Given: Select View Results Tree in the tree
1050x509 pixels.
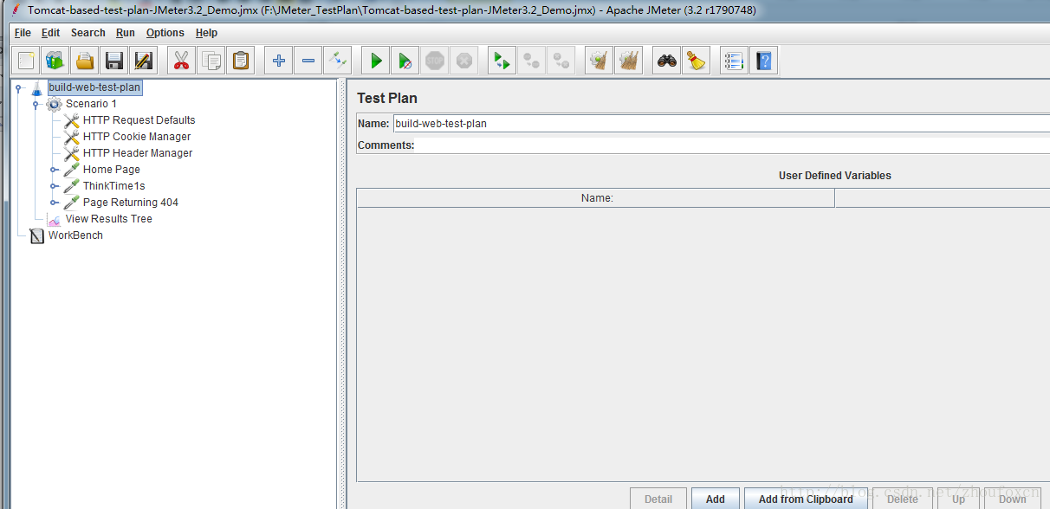Looking at the screenshot, I should coord(108,219).
